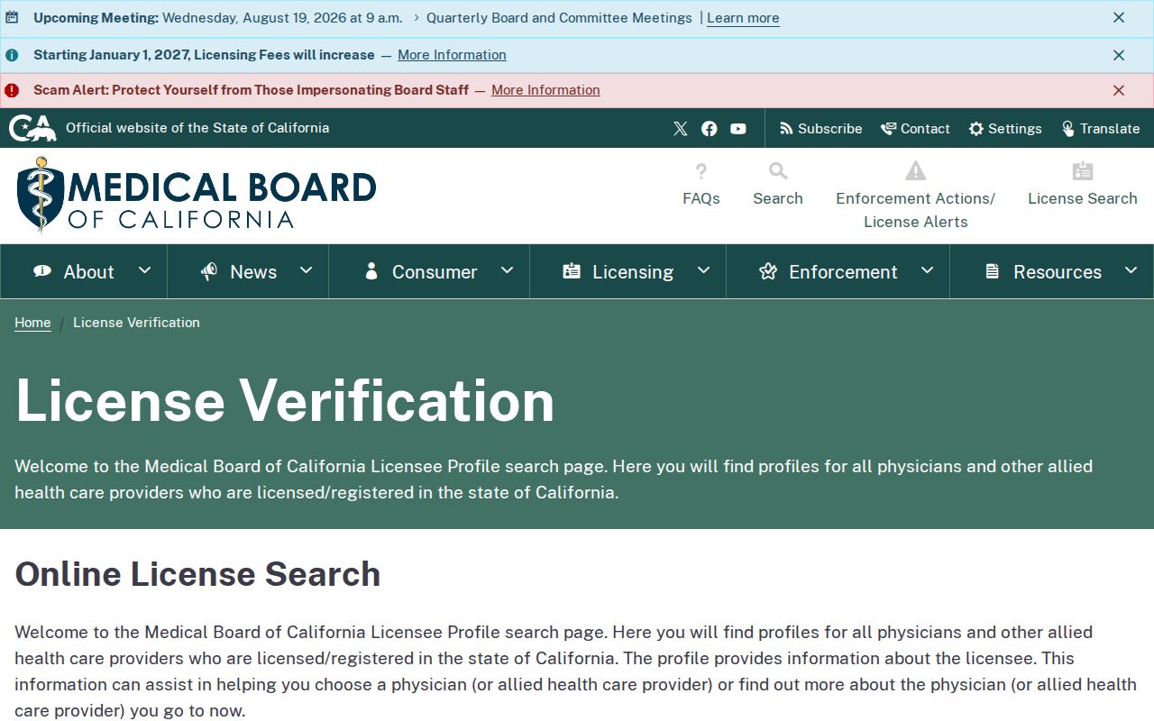The height and width of the screenshot is (721, 1154).
Task: Click the Search magnifier icon
Action: coord(778,171)
